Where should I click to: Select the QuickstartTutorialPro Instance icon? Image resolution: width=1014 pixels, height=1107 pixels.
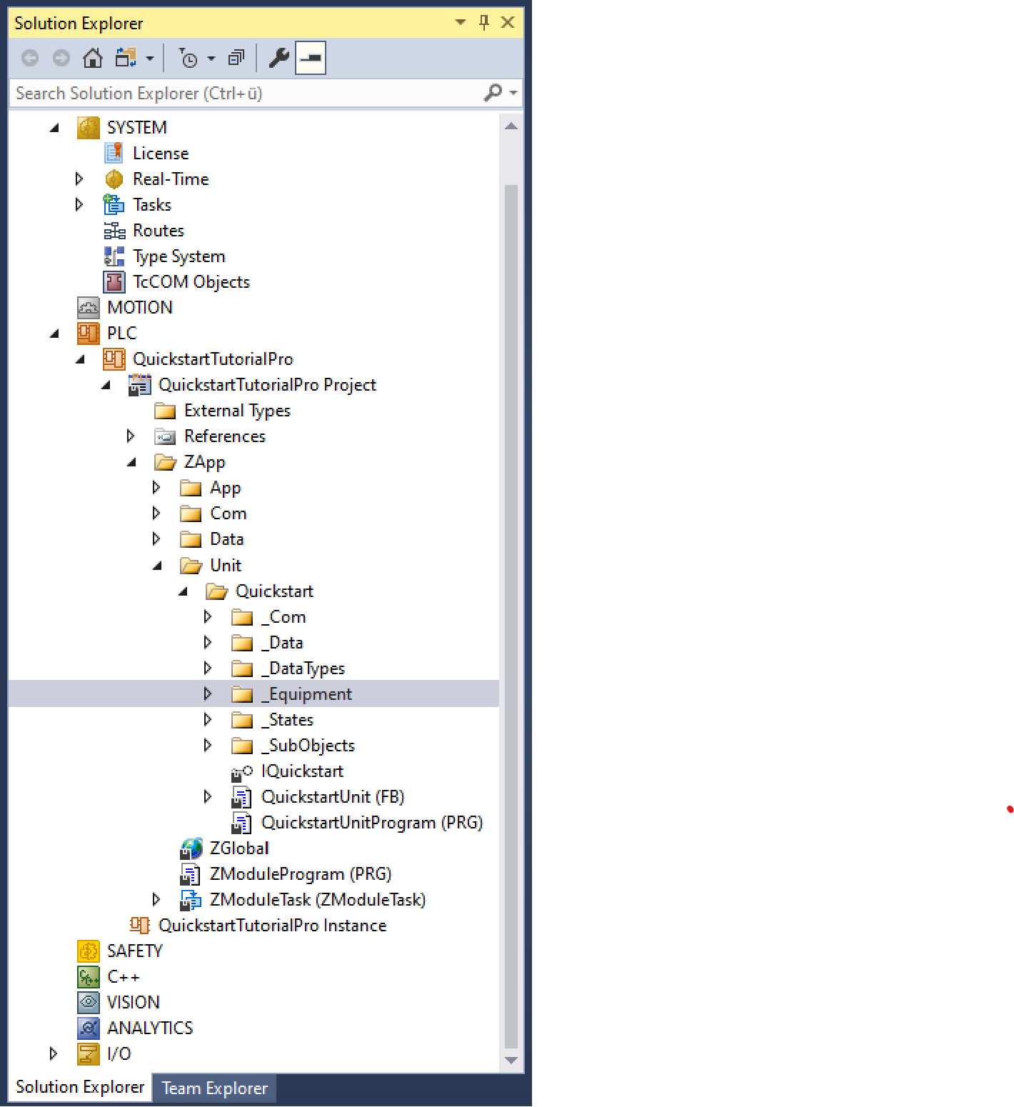coord(139,926)
